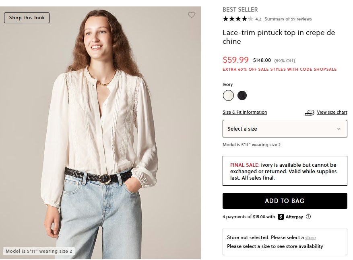Viewport: 353px width, 260px height.
Task: Select the ivory color swatch
Action: click(x=228, y=95)
